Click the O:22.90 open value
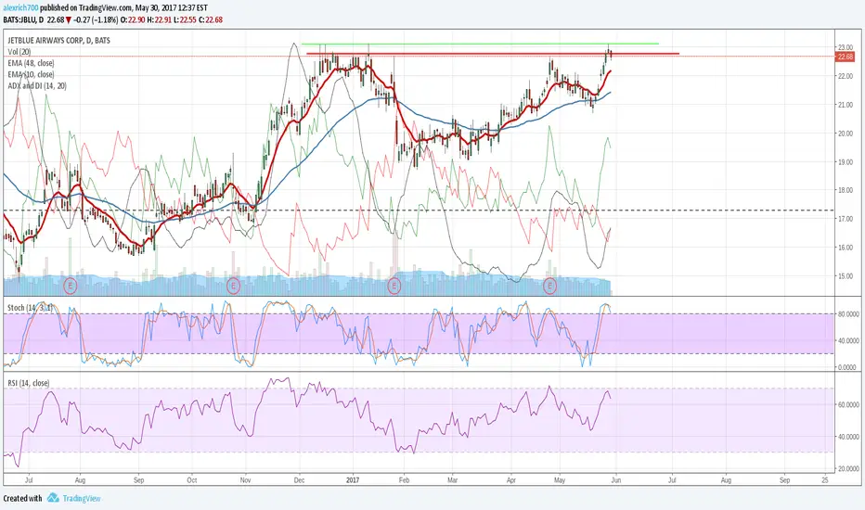 (x=133, y=19)
